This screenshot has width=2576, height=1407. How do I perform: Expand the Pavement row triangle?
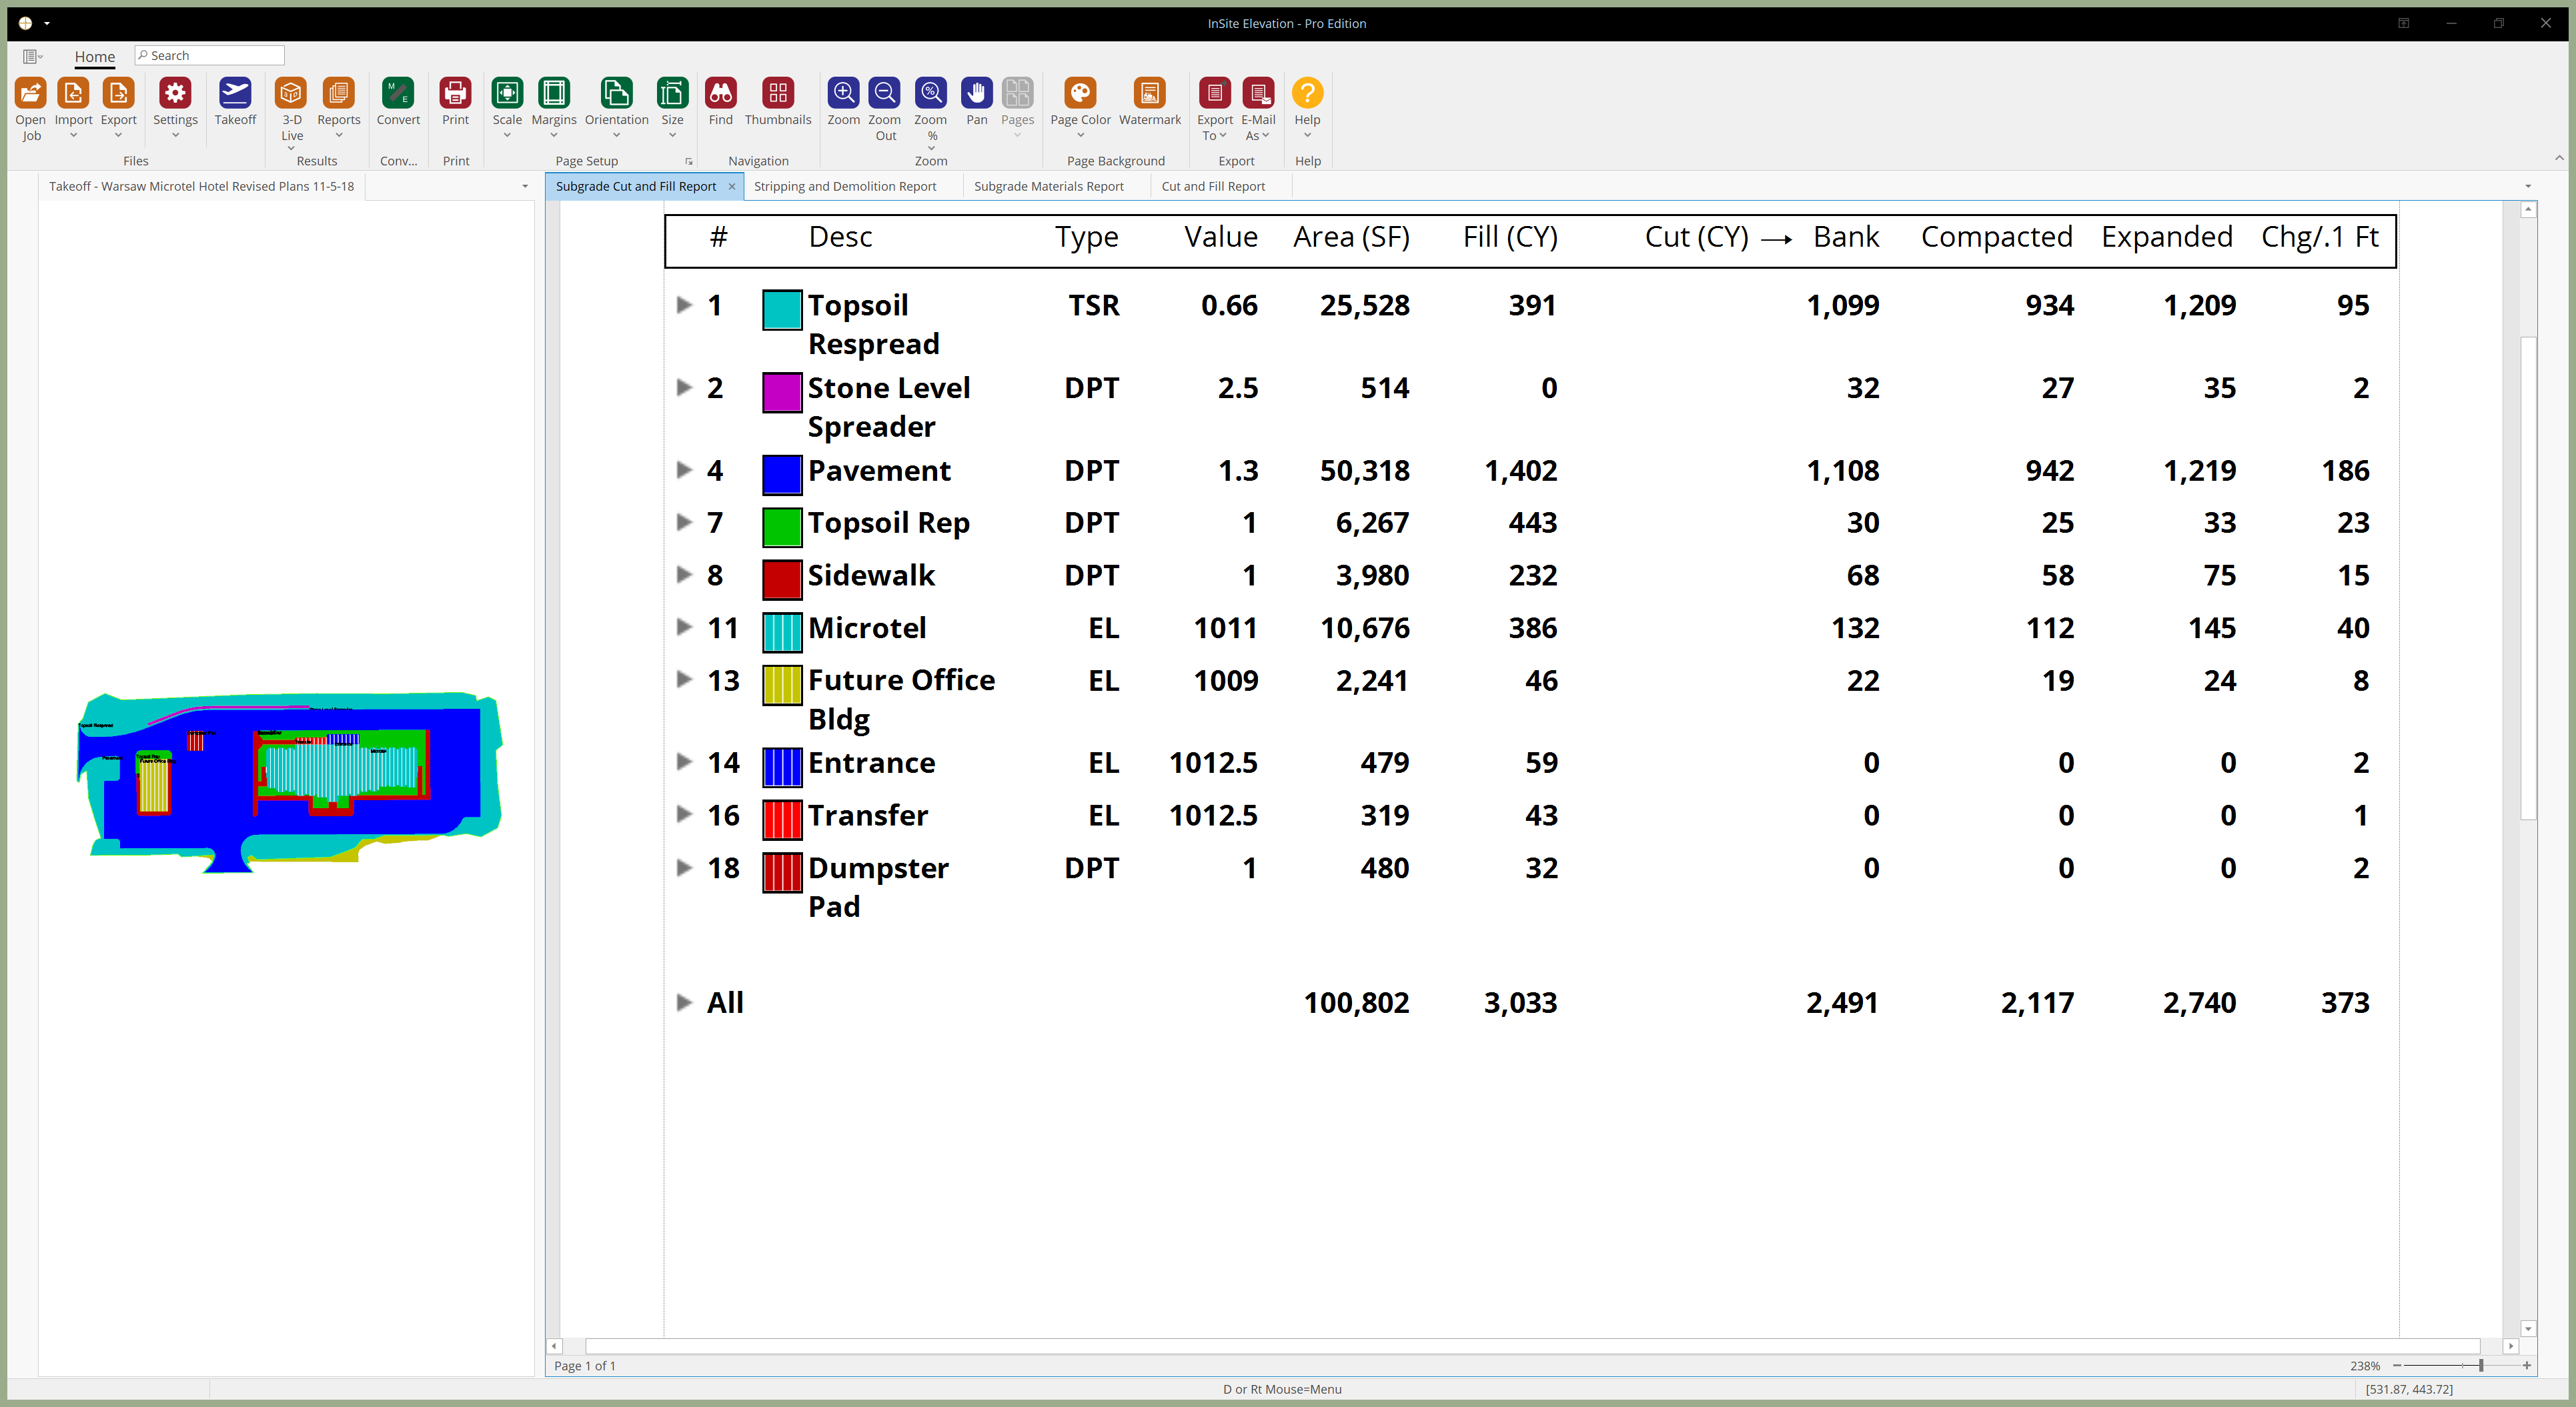pyautogui.click(x=684, y=470)
